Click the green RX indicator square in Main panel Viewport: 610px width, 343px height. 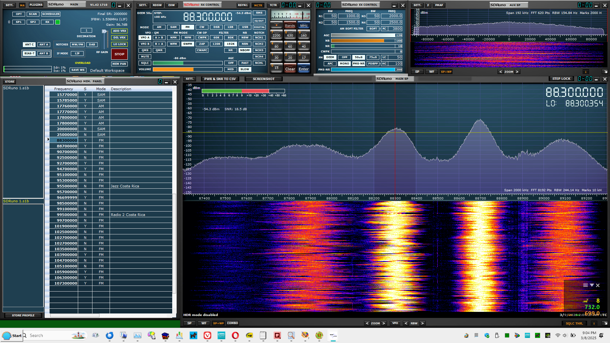coord(58,22)
